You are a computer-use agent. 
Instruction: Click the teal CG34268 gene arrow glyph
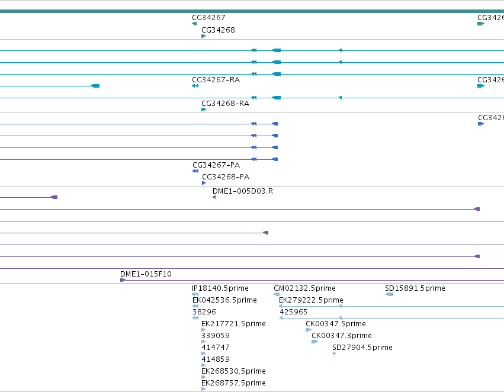coord(204,36)
